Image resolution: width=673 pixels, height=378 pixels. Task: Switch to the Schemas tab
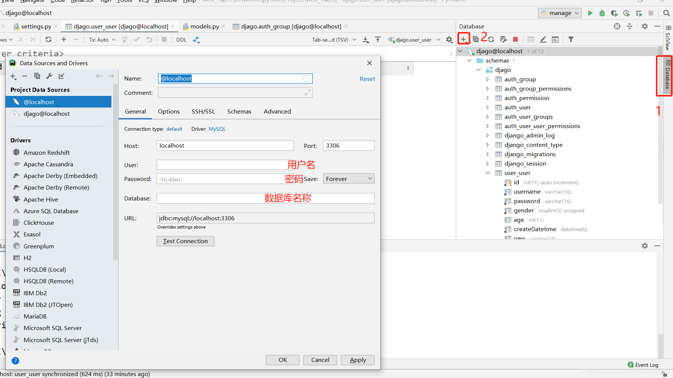[x=239, y=112]
